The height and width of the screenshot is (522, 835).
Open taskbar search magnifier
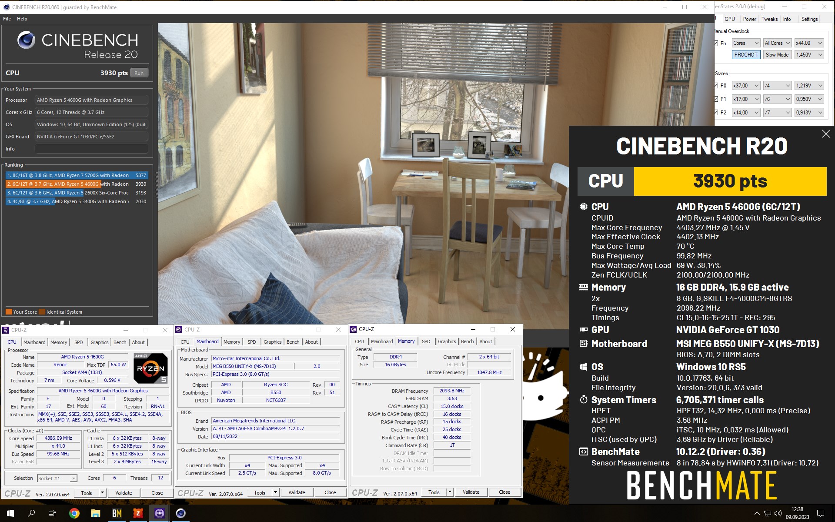coord(31,513)
